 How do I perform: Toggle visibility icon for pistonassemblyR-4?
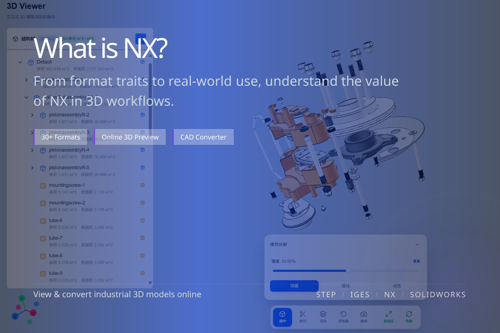142,150
